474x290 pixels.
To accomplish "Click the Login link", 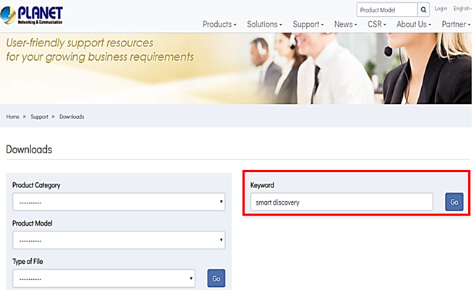I will click(441, 9).
